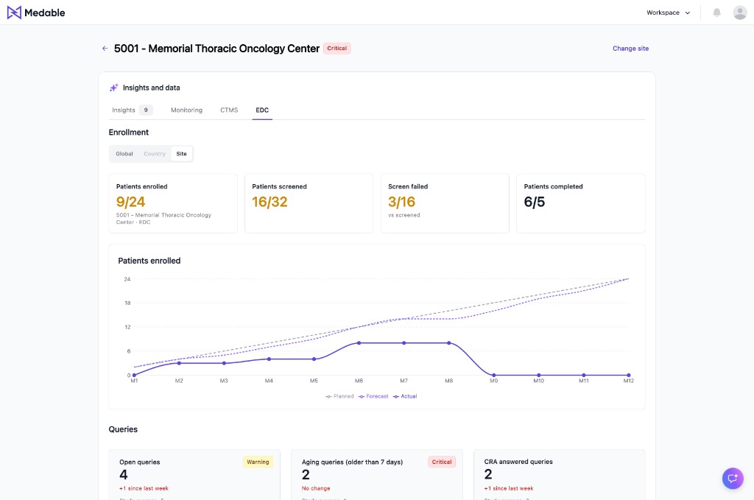
Task: Click the Patients completed 6/5 card
Action: click(581, 203)
